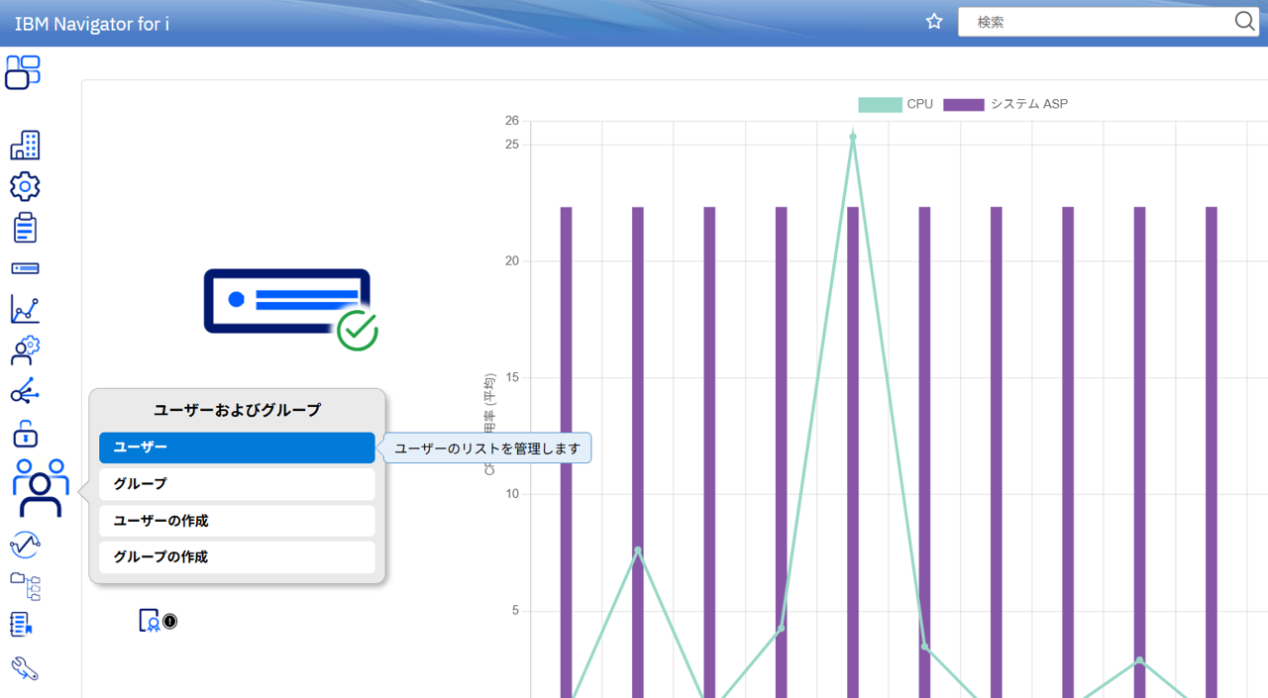Open the open-padlock security icon
The width and height of the screenshot is (1268, 698).
tap(25, 434)
